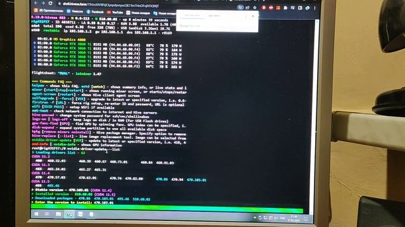Select the second language tab in translate popup
This screenshot has width=405, height=227.
point(214,16)
